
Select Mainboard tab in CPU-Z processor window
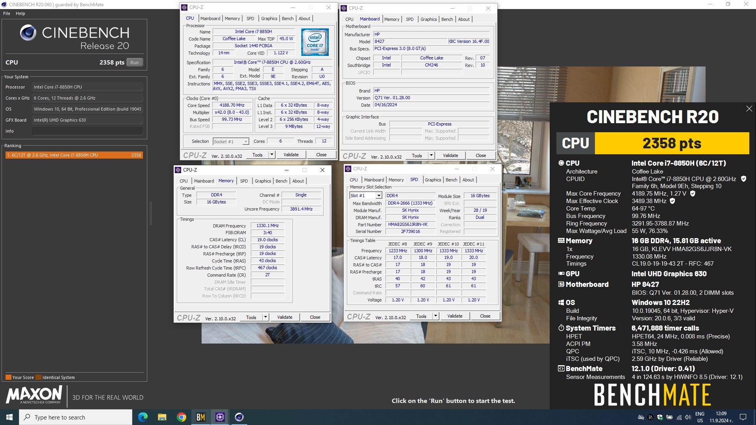pos(210,18)
